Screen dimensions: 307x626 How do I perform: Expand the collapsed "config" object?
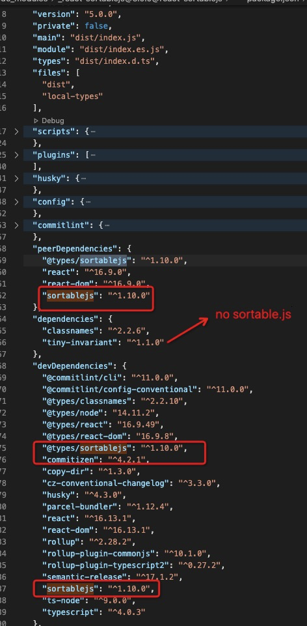pos(16,202)
